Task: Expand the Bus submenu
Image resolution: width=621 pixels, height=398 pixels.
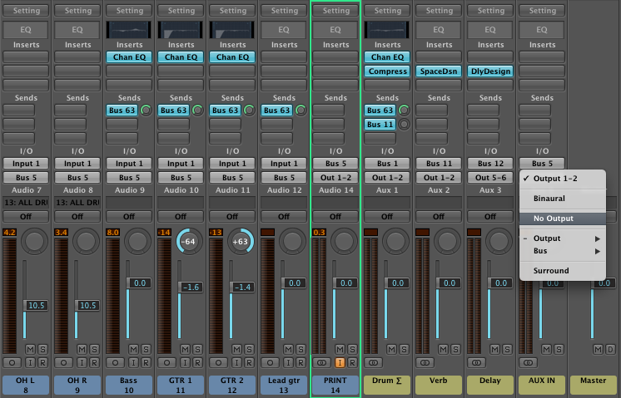Action: click(x=563, y=251)
